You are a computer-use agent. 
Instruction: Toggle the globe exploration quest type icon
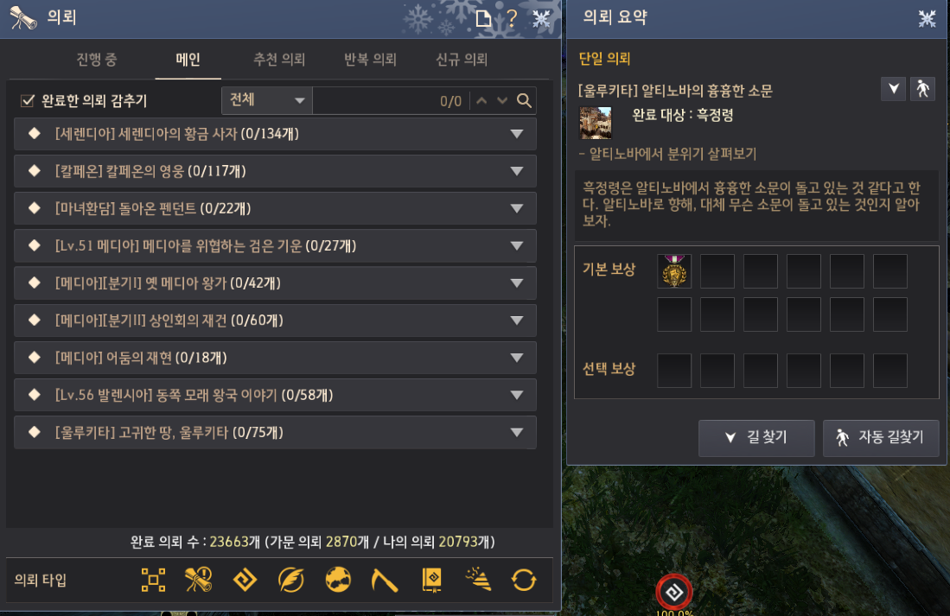338,580
